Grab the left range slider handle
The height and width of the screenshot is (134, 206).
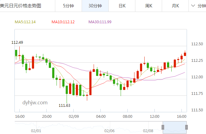[x=163, y=127]
